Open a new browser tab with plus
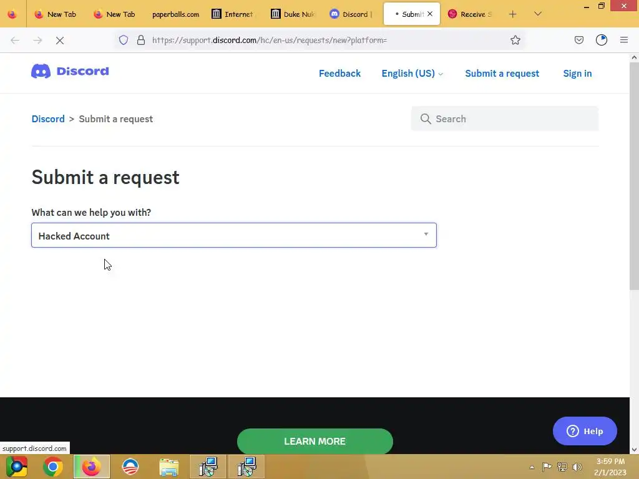 point(513,14)
